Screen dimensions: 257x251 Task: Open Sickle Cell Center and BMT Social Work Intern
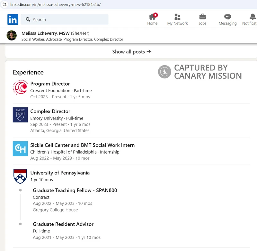(x=83, y=145)
